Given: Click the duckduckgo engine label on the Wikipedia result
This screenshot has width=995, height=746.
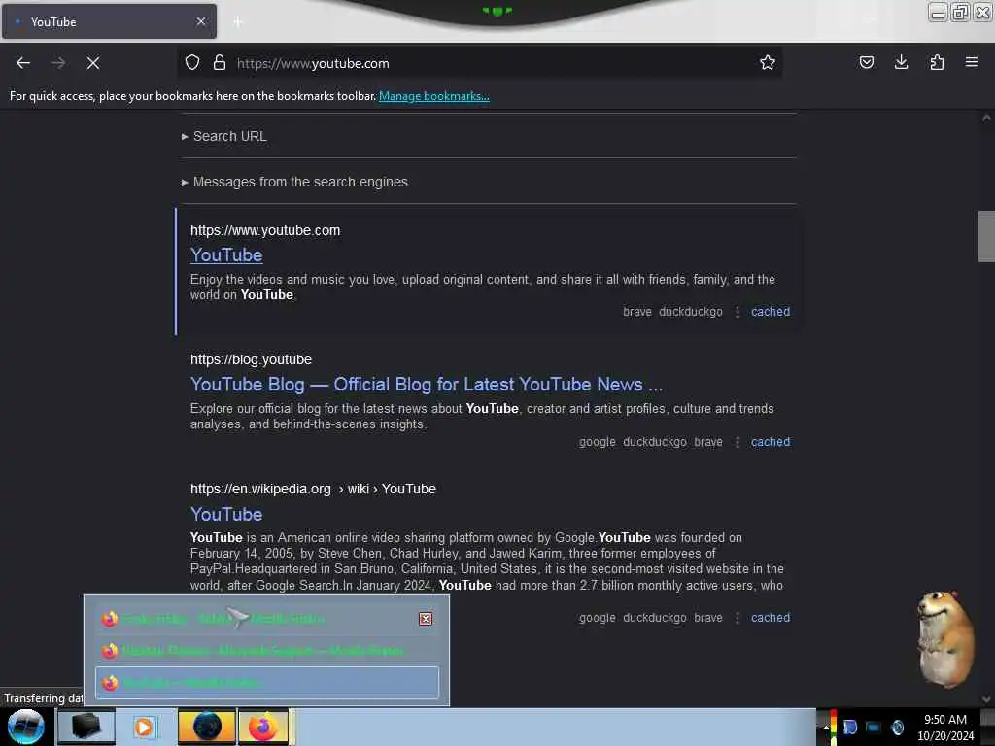Looking at the screenshot, I should click(x=655, y=617).
